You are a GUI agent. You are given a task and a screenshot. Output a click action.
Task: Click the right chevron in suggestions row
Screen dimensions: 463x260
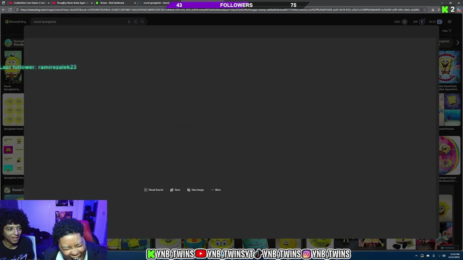(x=458, y=43)
